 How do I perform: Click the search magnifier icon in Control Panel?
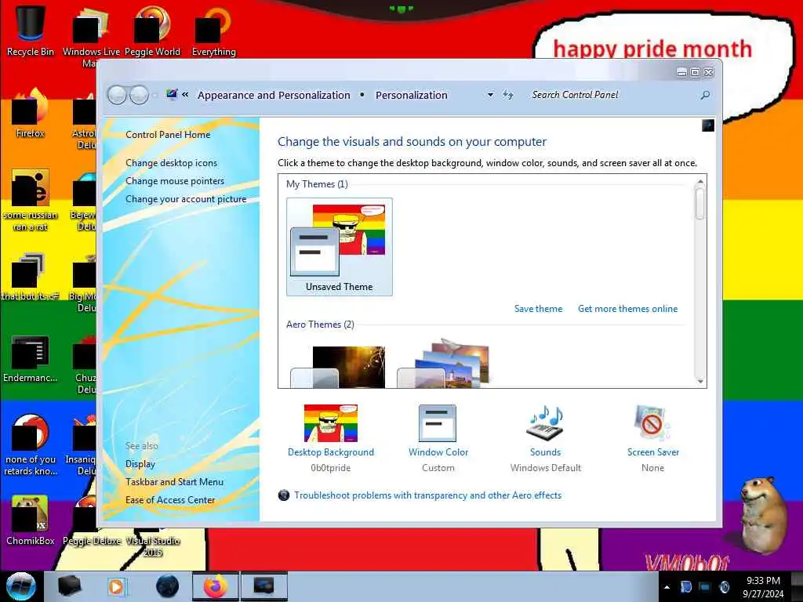point(705,95)
